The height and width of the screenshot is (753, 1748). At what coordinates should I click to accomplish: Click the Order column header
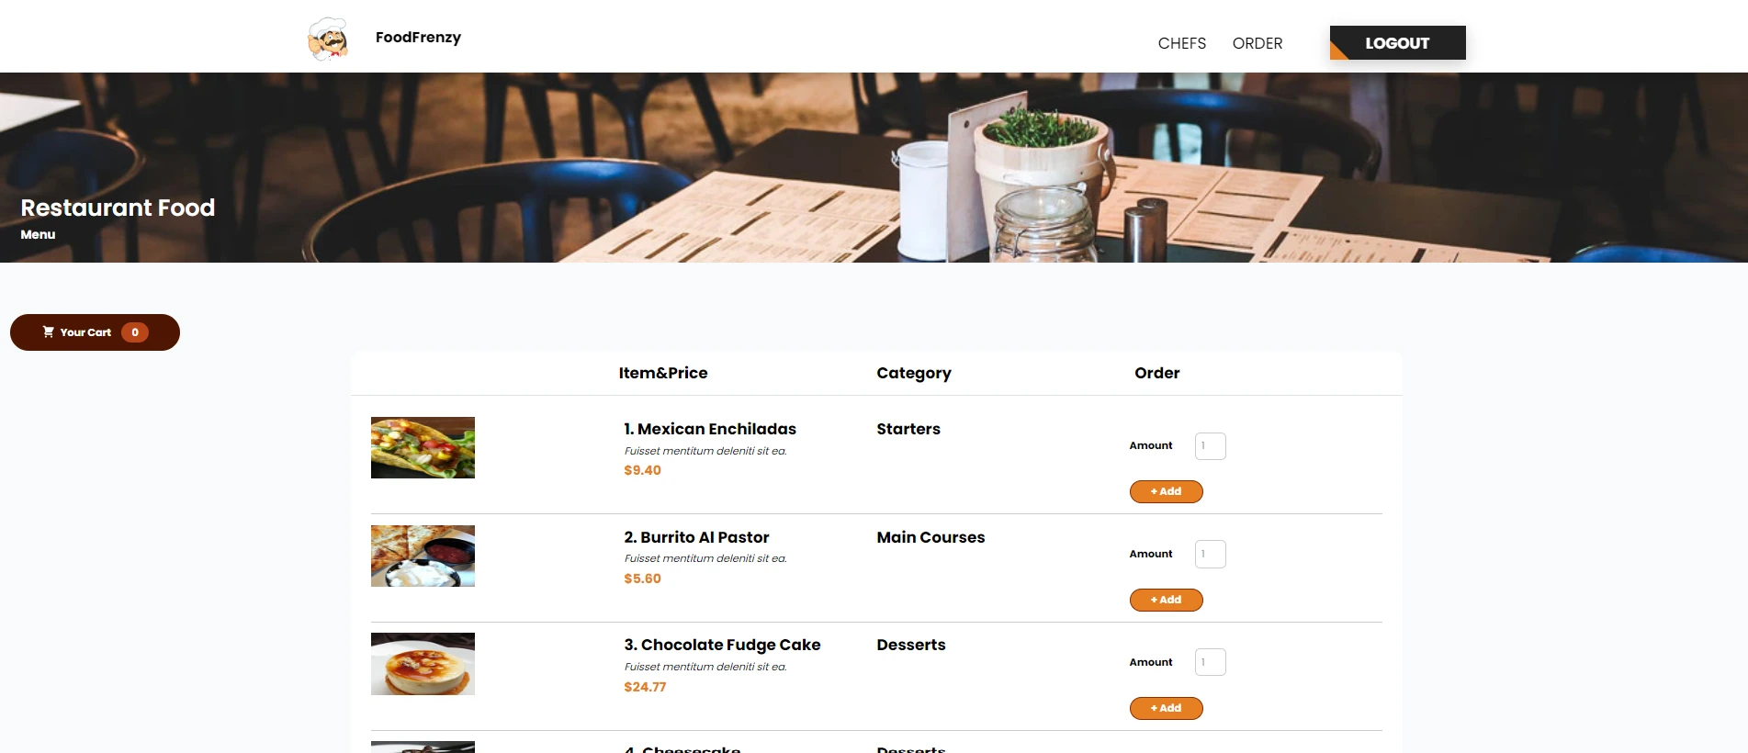pyautogui.click(x=1157, y=373)
